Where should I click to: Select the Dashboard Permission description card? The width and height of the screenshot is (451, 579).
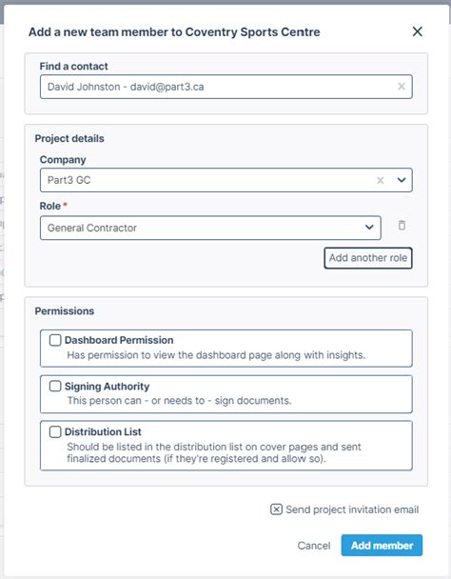click(225, 349)
